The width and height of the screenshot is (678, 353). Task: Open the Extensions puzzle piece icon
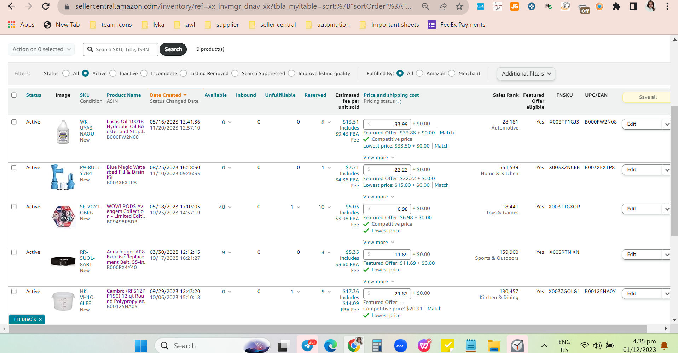click(x=616, y=6)
